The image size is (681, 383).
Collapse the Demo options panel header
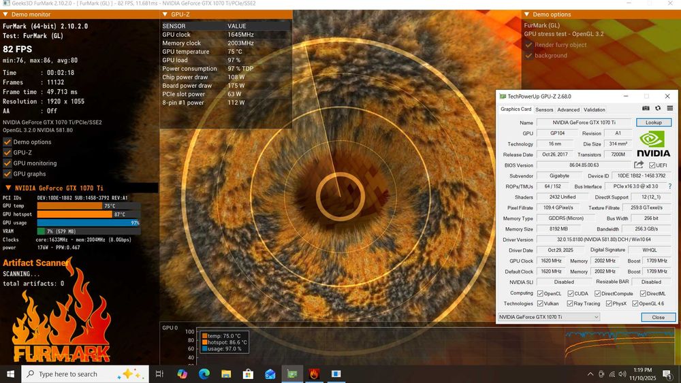pyautogui.click(x=526, y=14)
